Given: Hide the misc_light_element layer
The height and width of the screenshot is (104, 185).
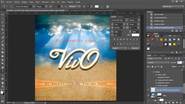Looking at the screenshot, I should [x=148, y=90].
